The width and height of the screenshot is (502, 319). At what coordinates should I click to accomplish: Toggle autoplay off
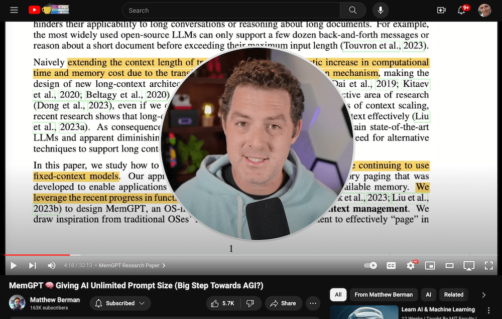coord(370,265)
